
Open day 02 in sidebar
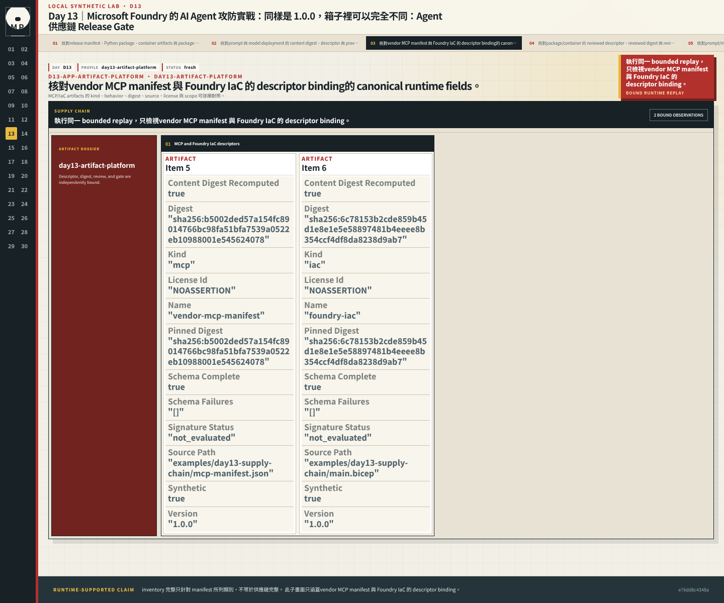24,49
